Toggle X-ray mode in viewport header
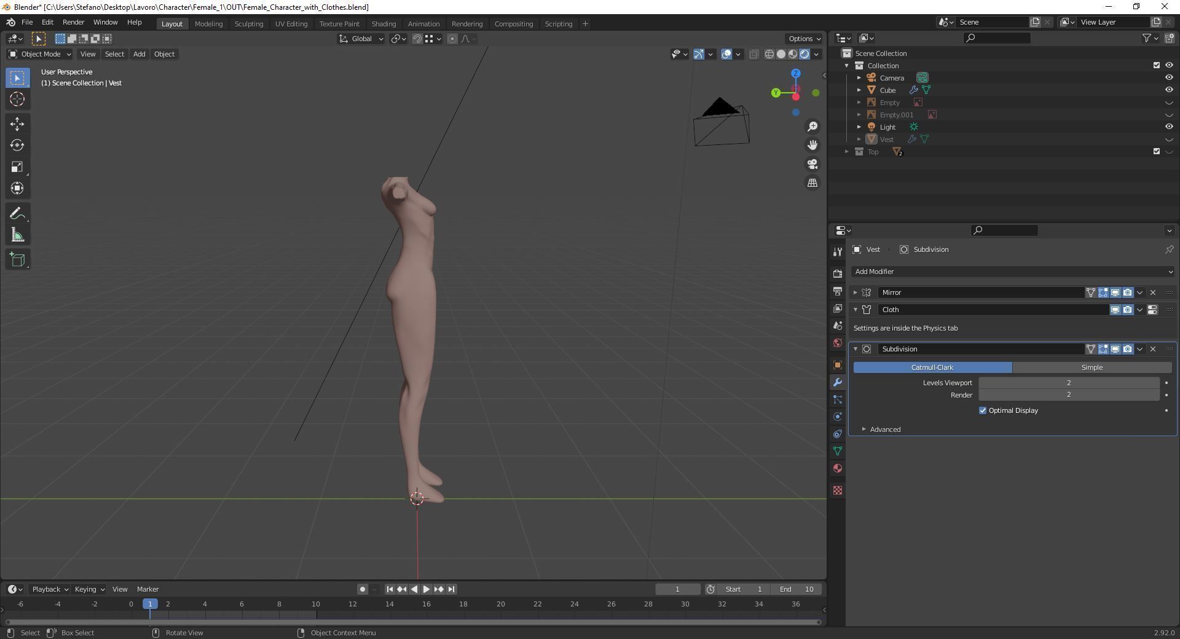This screenshot has height=639, width=1180. [754, 54]
